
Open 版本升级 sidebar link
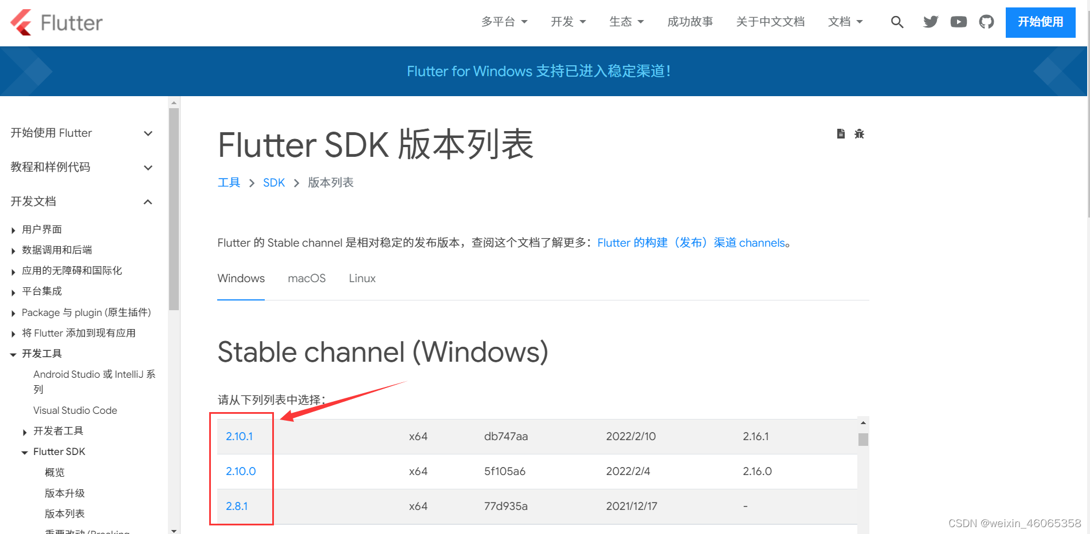65,493
